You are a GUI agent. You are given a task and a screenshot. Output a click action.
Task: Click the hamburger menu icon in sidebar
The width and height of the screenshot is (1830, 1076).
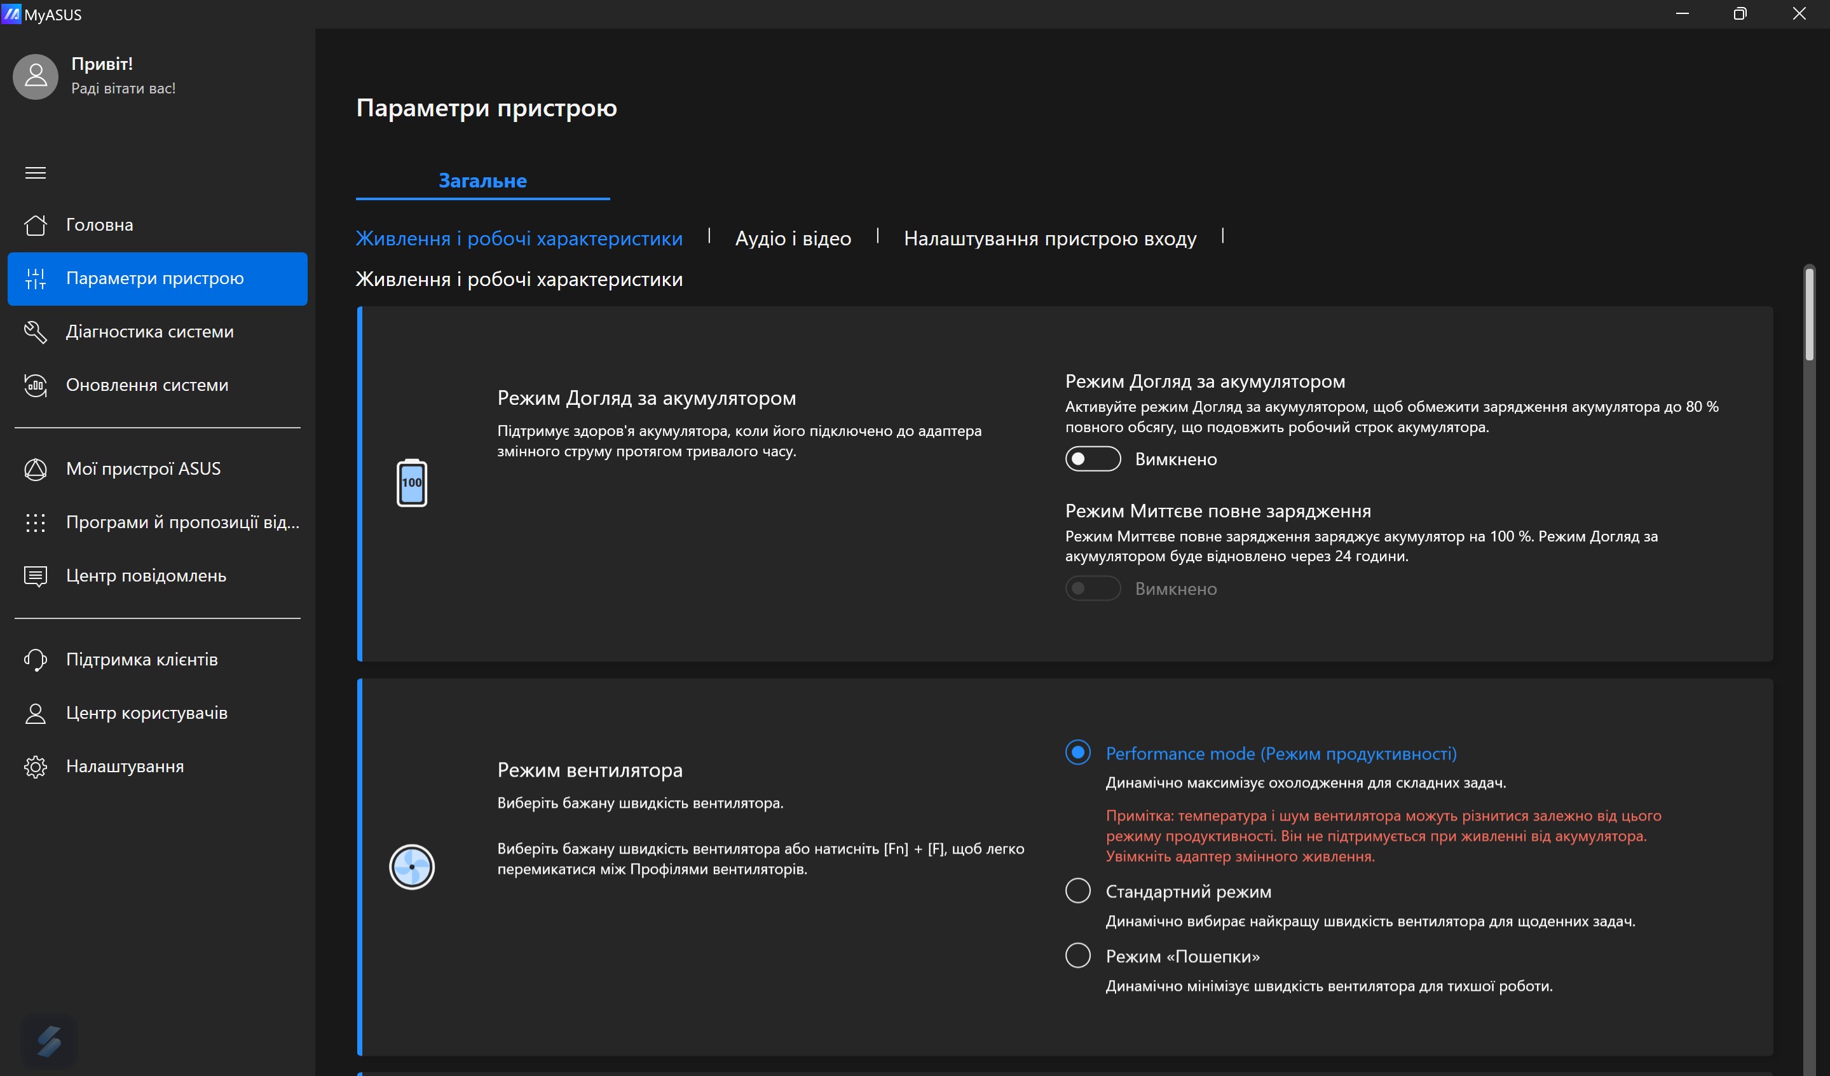(x=35, y=173)
